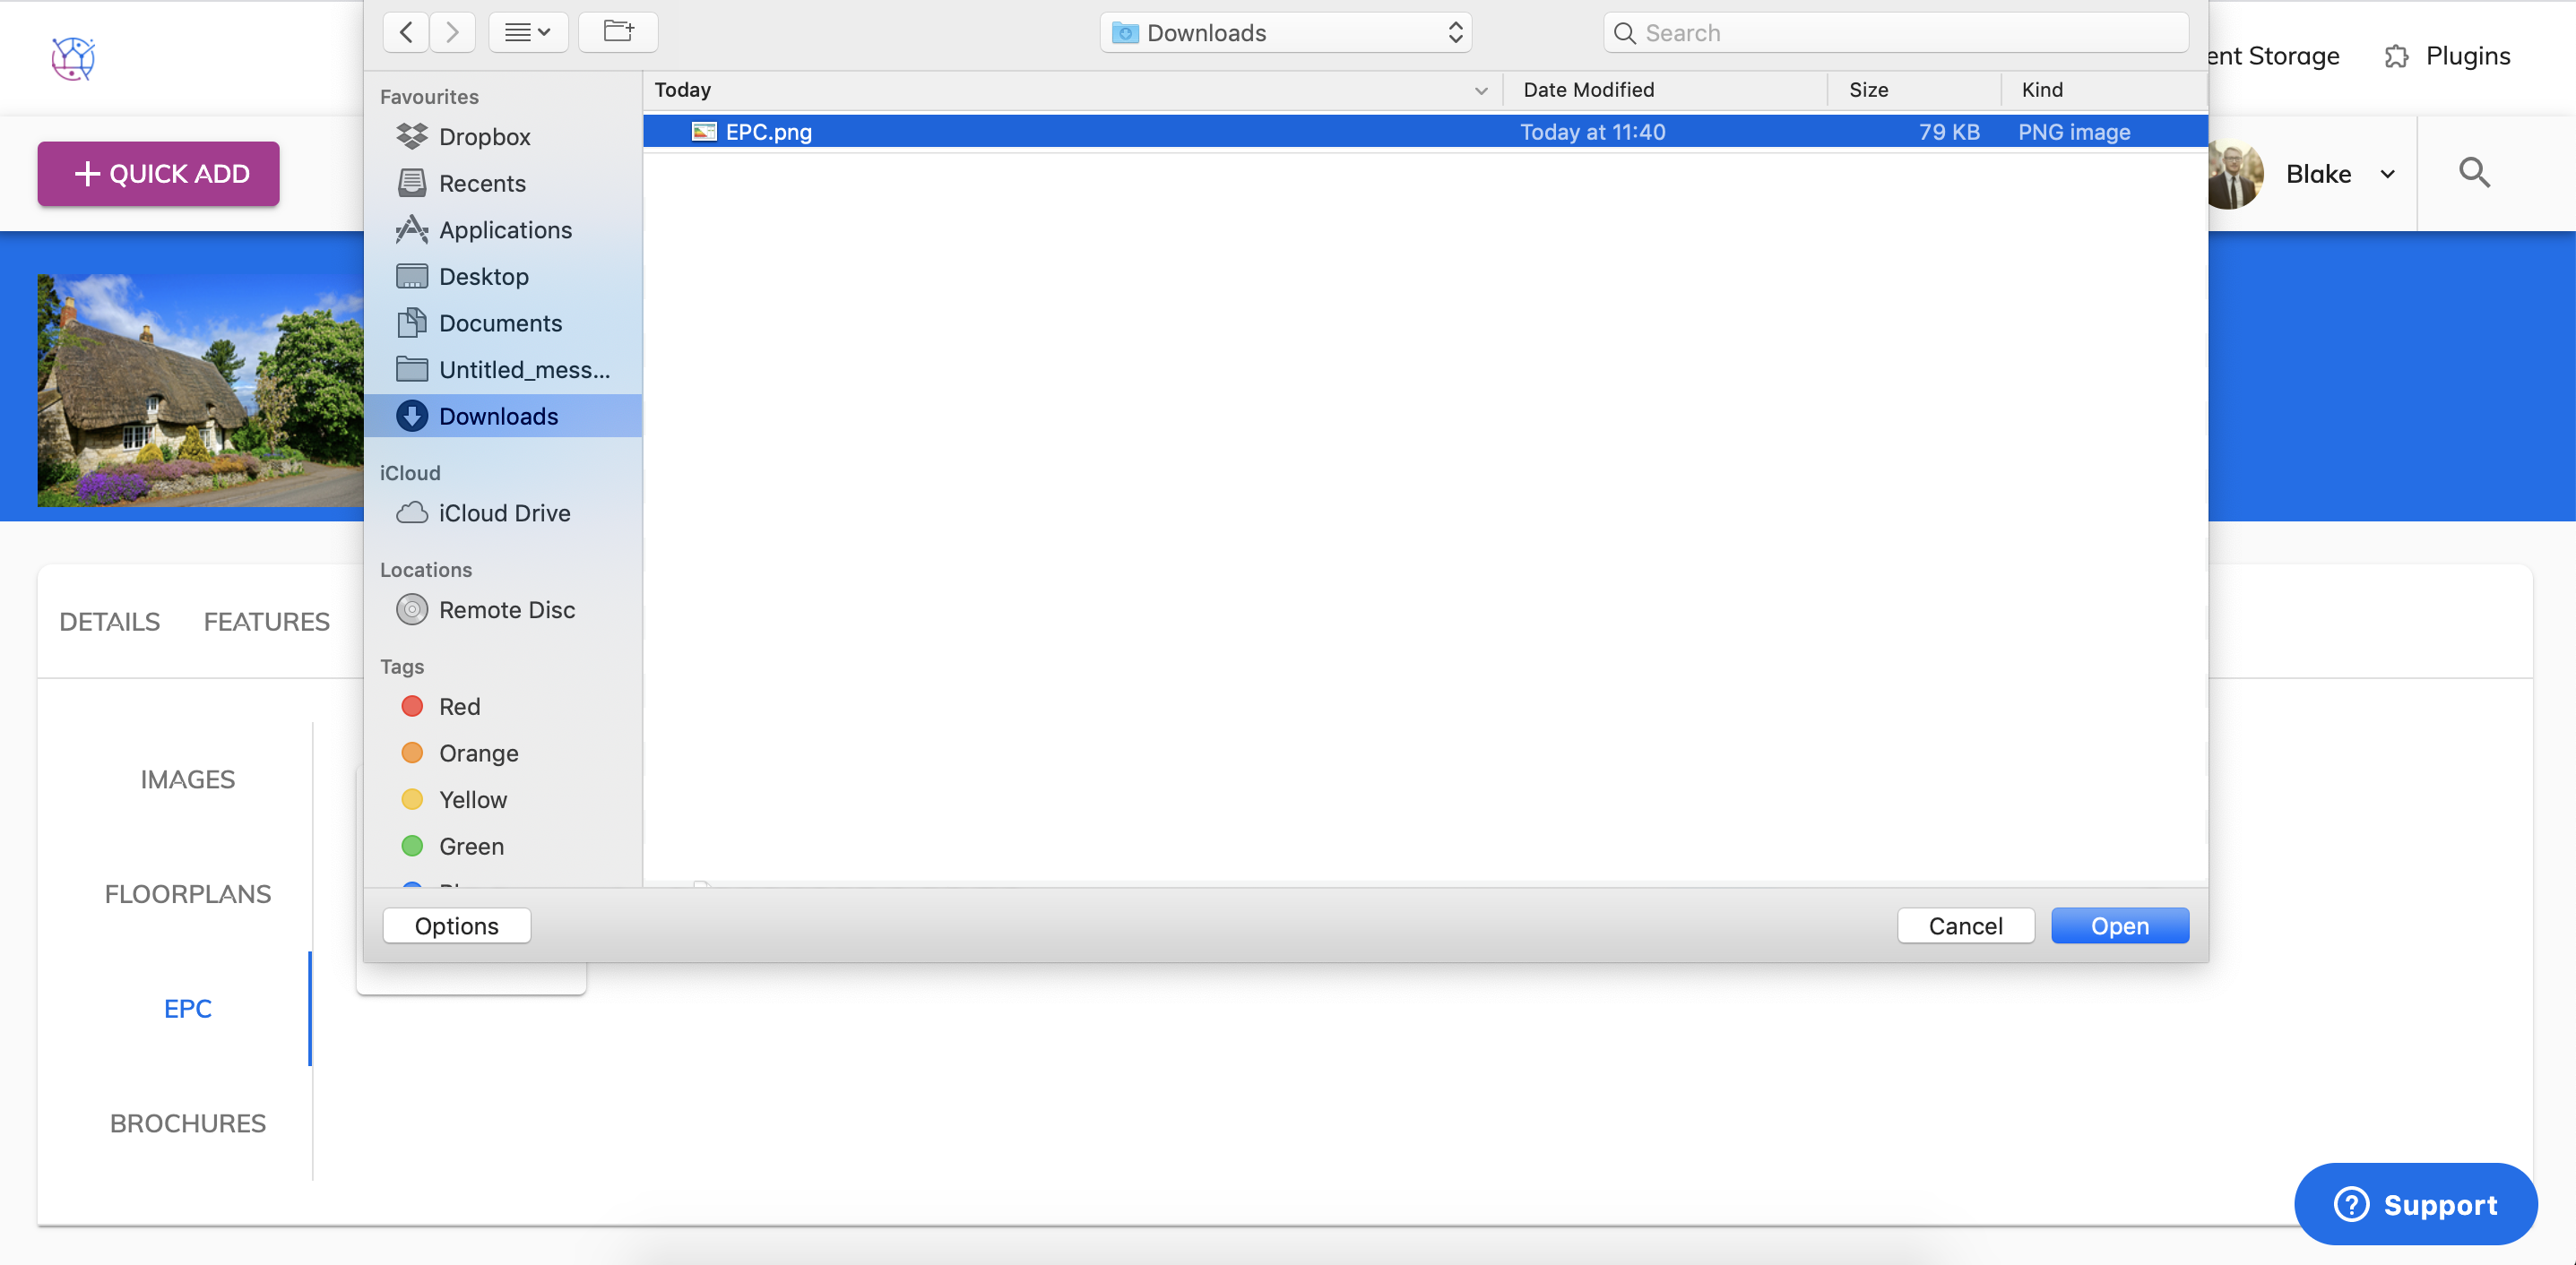The height and width of the screenshot is (1265, 2576).
Task: Click the forward navigation arrow
Action: coord(452,31)
